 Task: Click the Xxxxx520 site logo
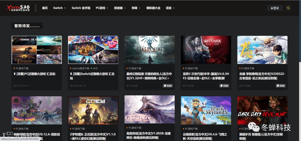[18, 8]
